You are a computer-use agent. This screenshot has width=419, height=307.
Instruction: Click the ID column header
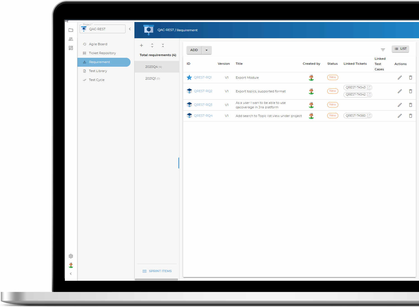point(188,64)
